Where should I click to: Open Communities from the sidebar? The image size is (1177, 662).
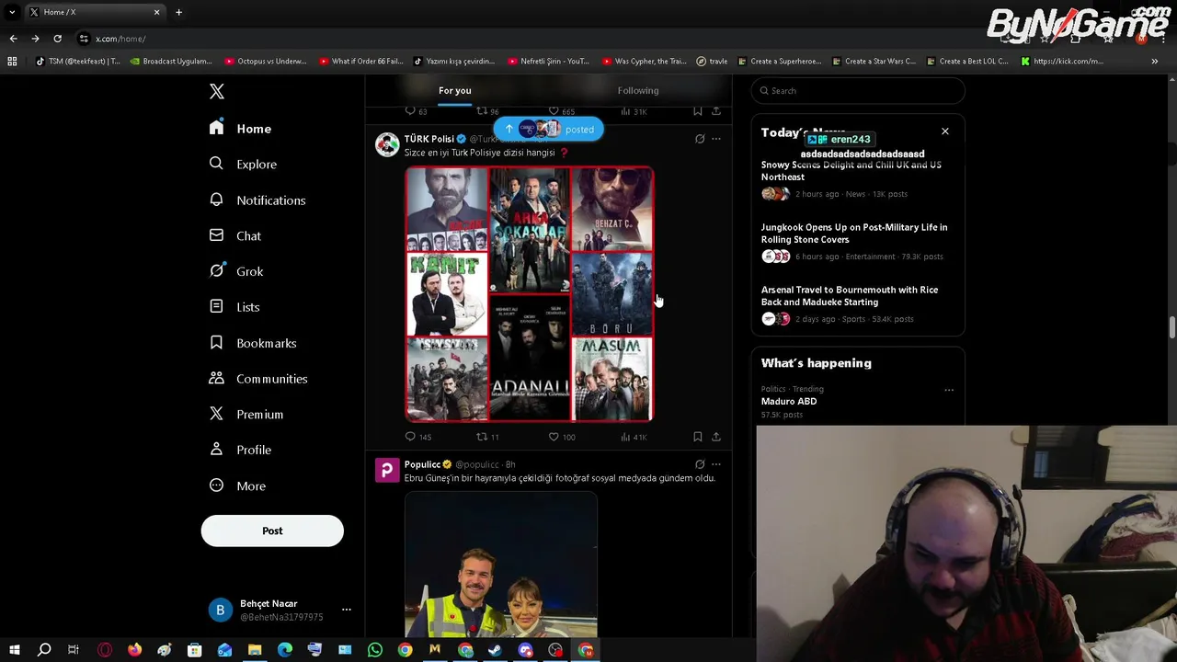click(259, 379)
